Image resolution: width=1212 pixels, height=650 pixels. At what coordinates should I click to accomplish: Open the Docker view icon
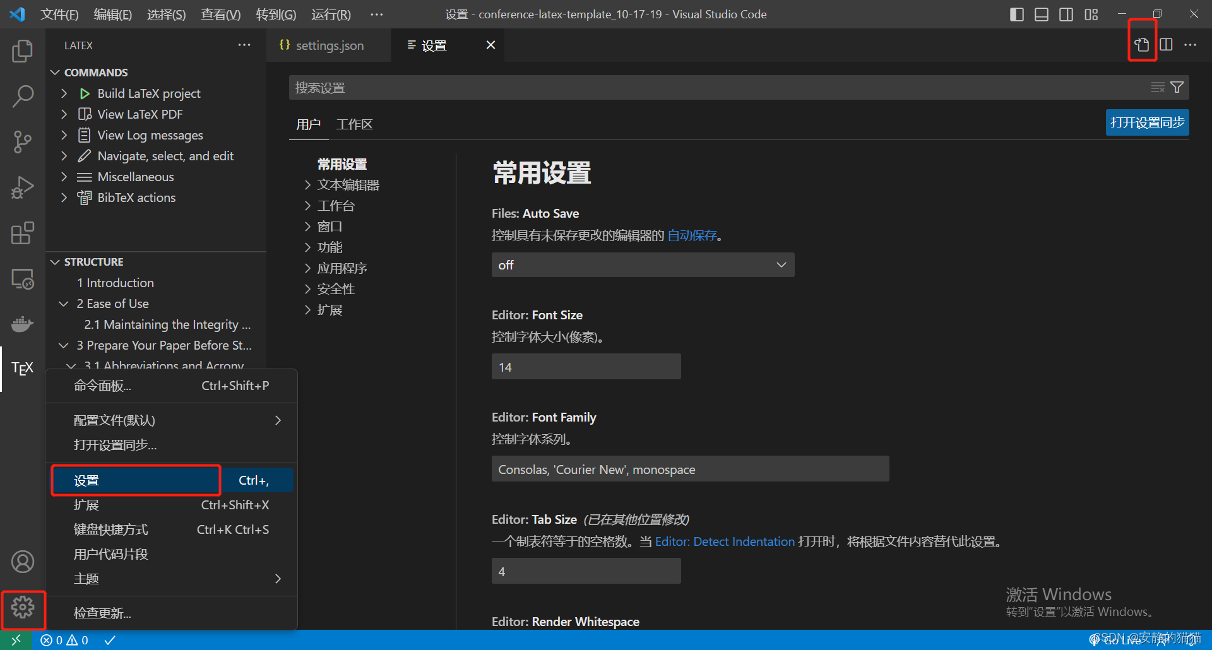click(x=23, y=324)
